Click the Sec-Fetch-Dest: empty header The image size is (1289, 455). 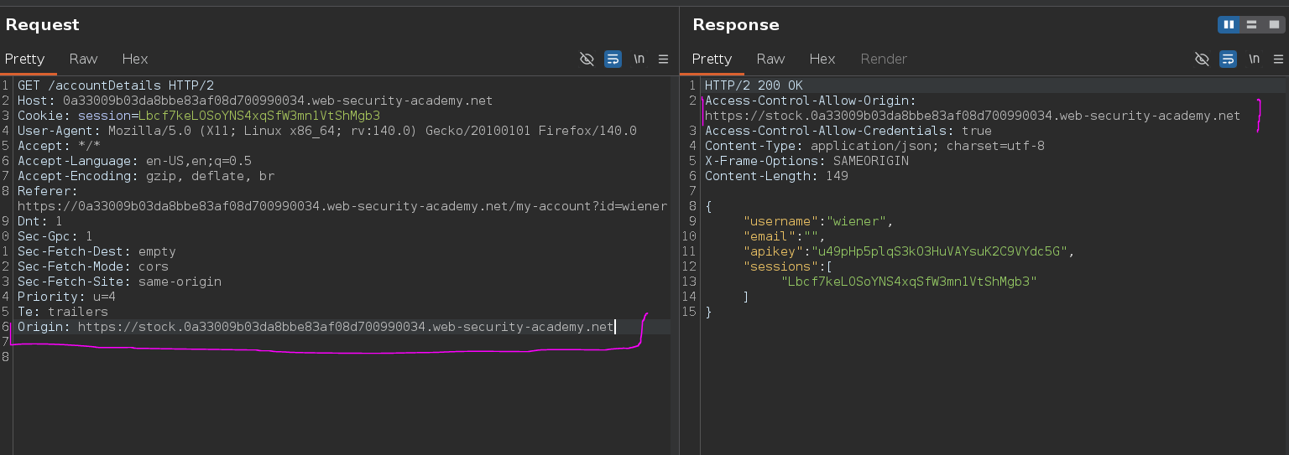(97, 251)
